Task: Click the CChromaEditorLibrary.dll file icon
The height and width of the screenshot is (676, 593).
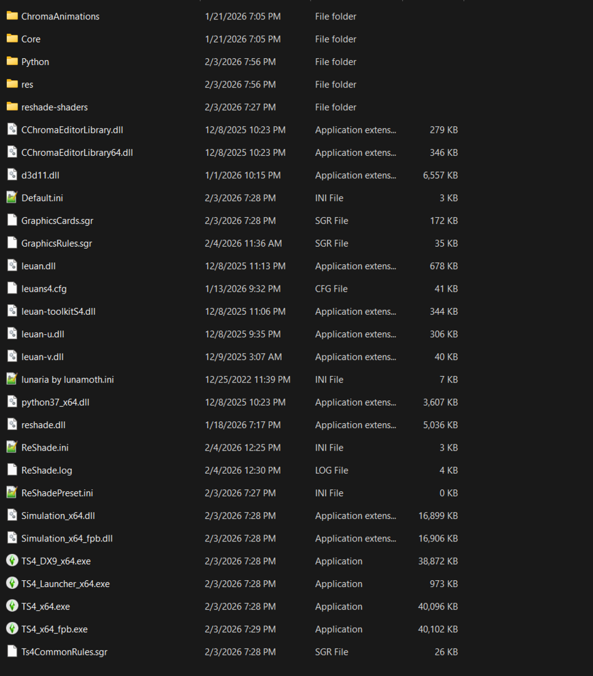Action: (x=12, y=130)
